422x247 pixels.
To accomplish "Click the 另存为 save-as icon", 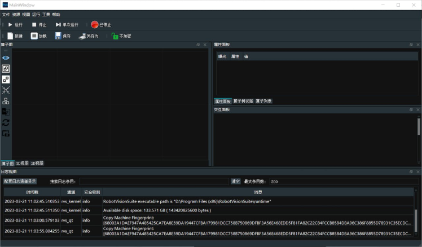I will tap(82, 36).
